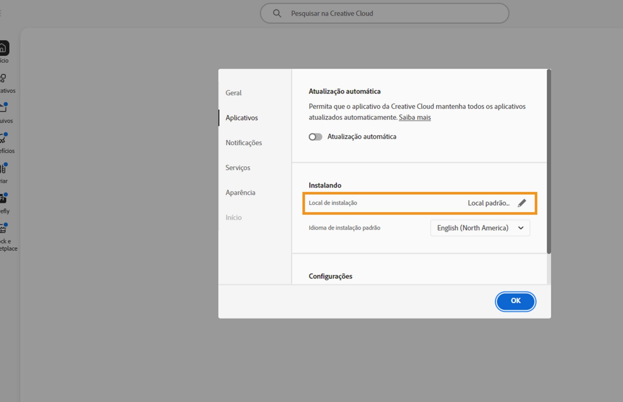The height and width of the screenshot is (402, 623).
Task: Open Stock e Marketplace sidebar icon
Action: pos(3,229)
